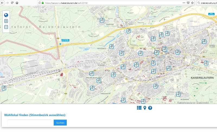This screenshot has width=217, height=132.
Task: Click the browser search box
Action: point(208,3)
